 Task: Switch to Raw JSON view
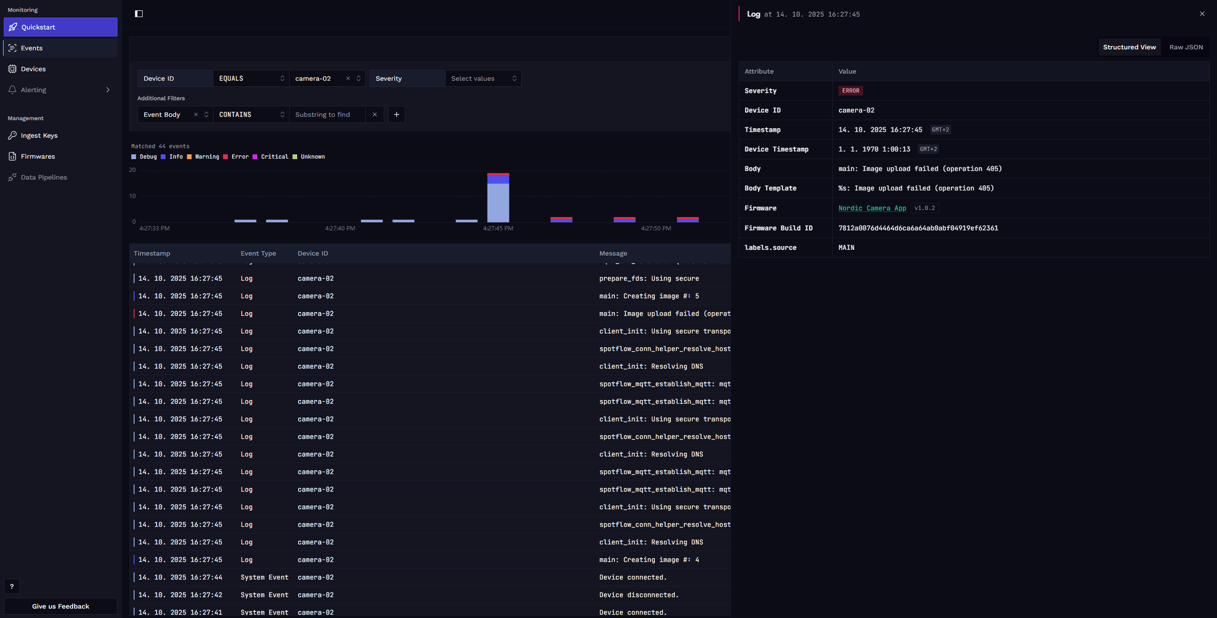click(x=1185, y=47)
